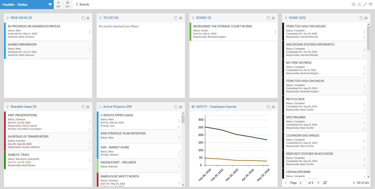
Task: Click the EDIT gear icon in the toolbar
Action: [67, 4]
